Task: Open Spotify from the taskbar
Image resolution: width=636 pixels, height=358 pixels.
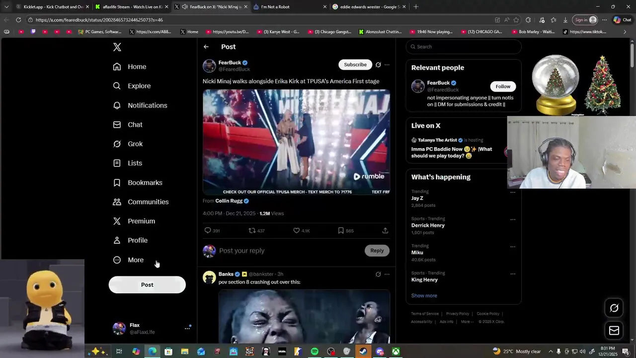Action: [x=315, y=352]
